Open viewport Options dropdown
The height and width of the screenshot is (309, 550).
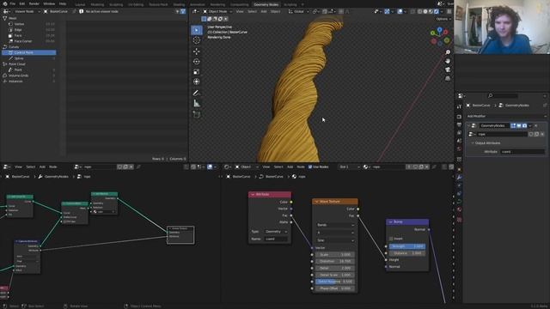tap(443, 19)
